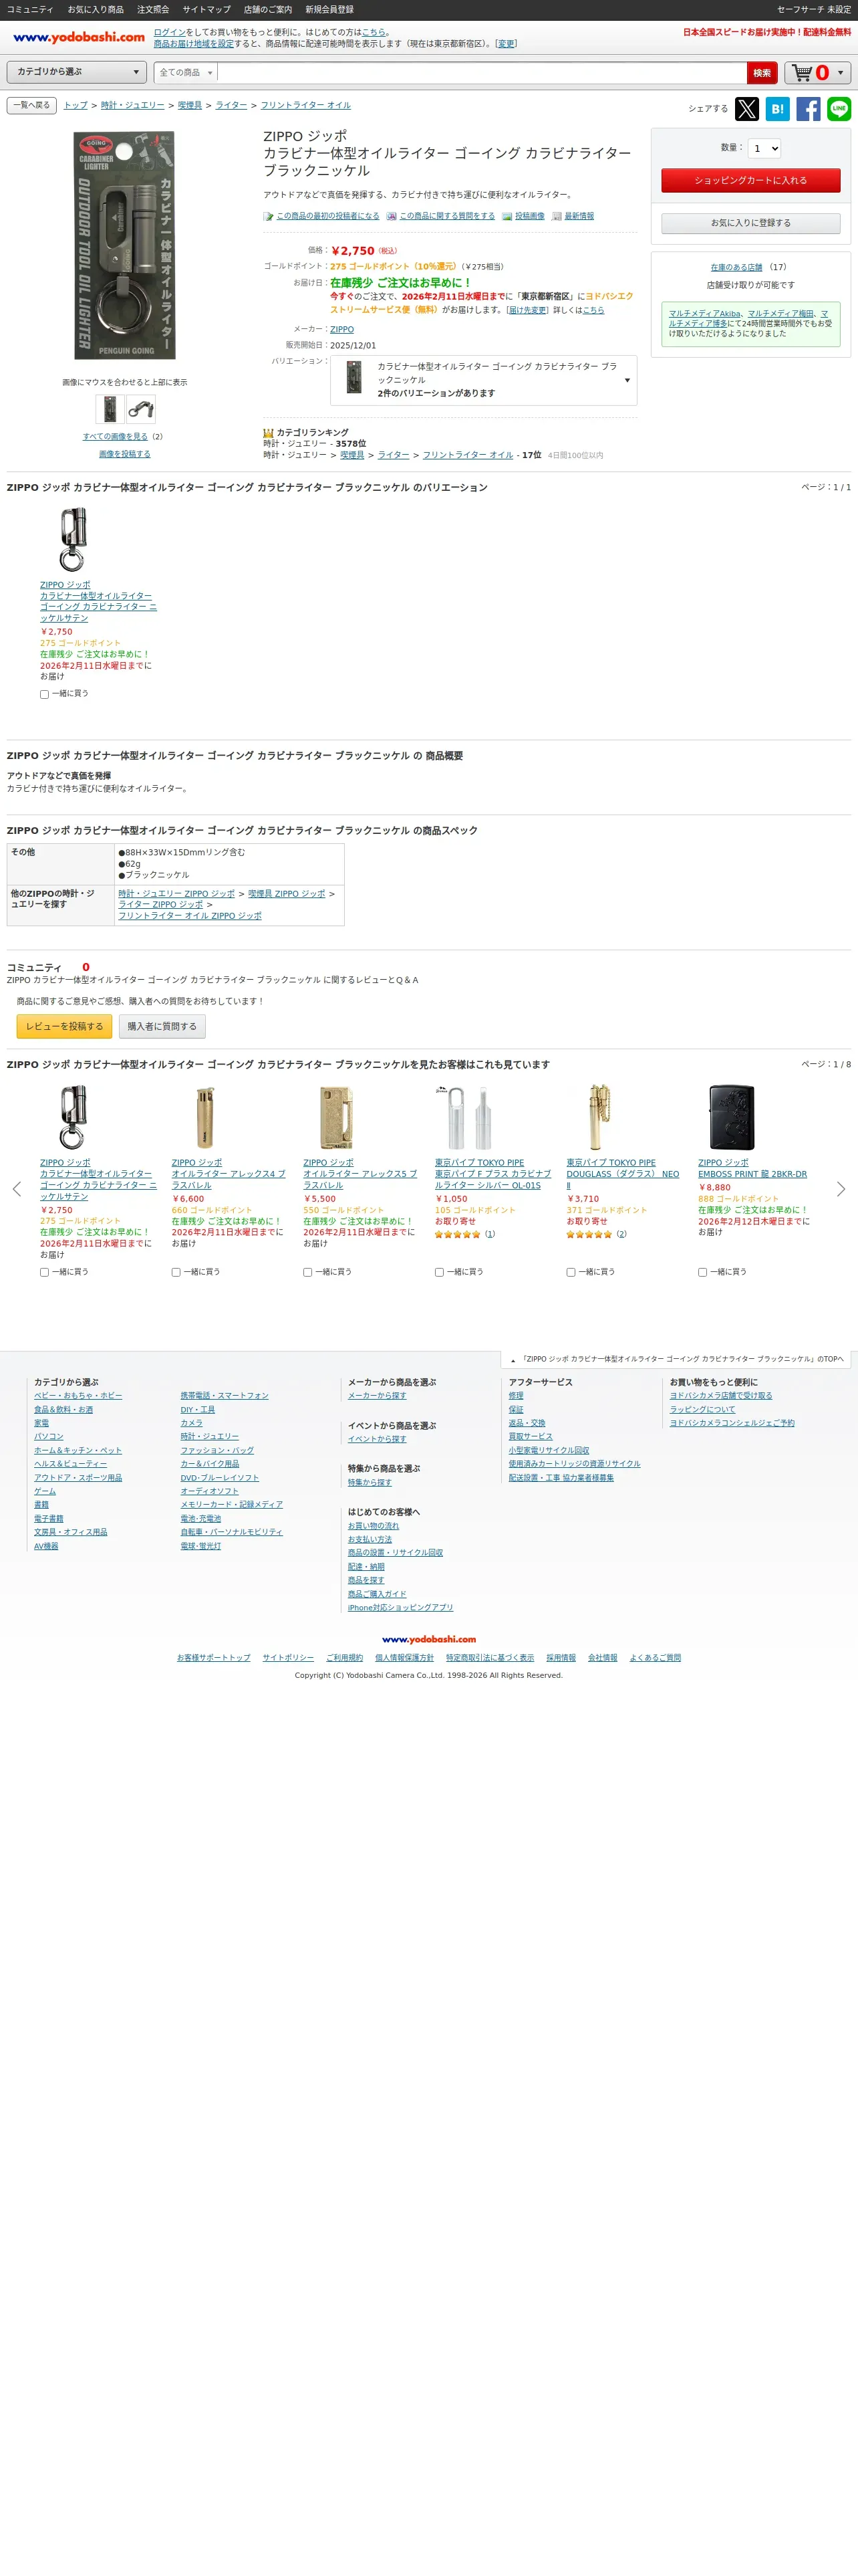This screenshot has width=858, height=2576.
Task: Open the 全ての商品 search scope dropdown
Action: pyautogui.click(x=186, y=73)
